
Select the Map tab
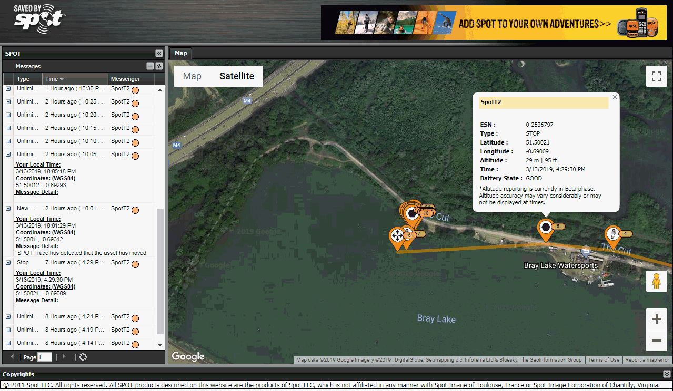coord(180,53)
